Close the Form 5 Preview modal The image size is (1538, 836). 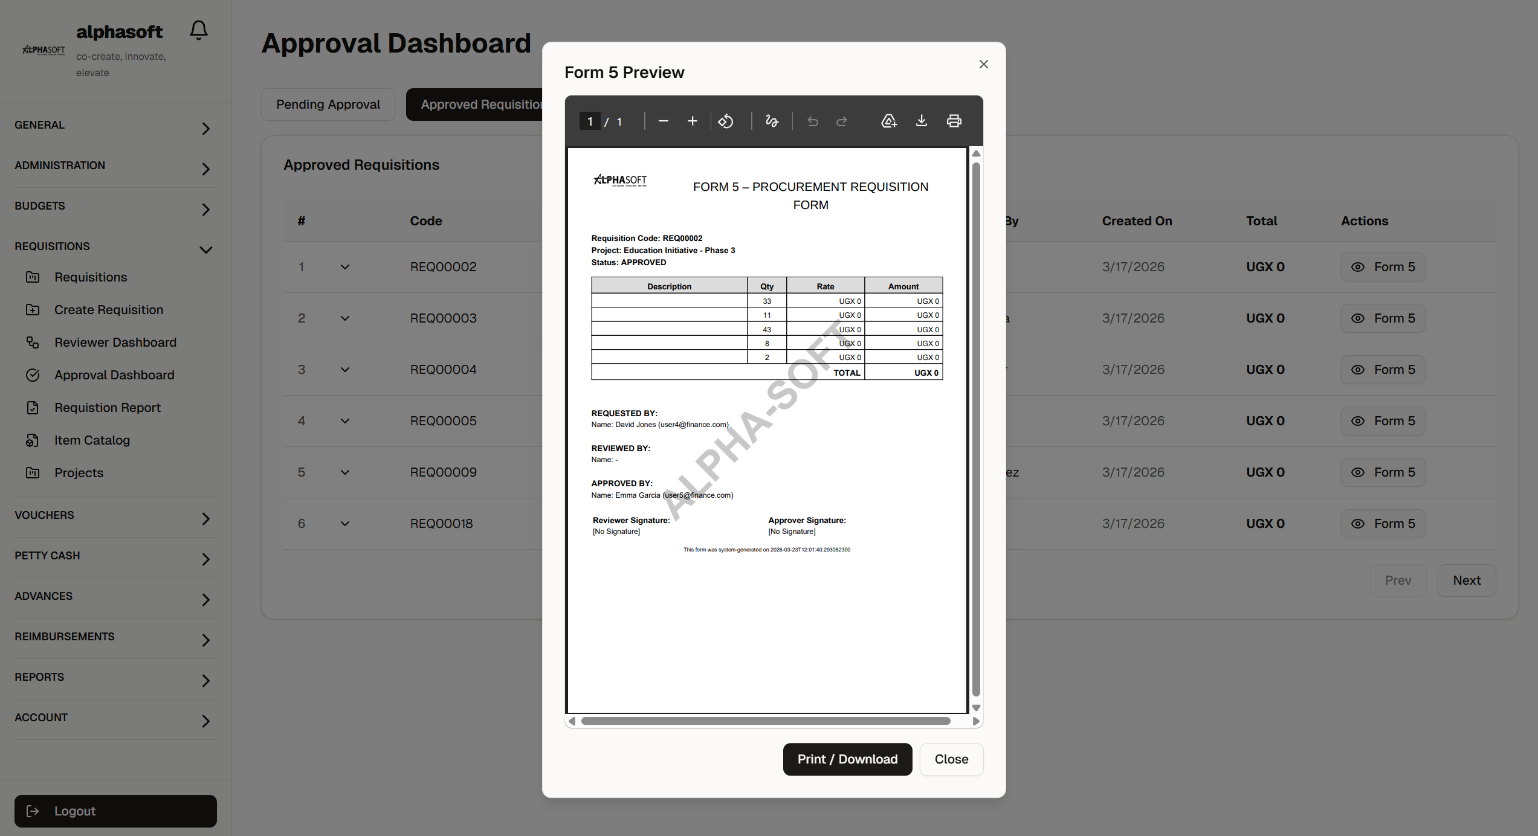click(983, 64)
